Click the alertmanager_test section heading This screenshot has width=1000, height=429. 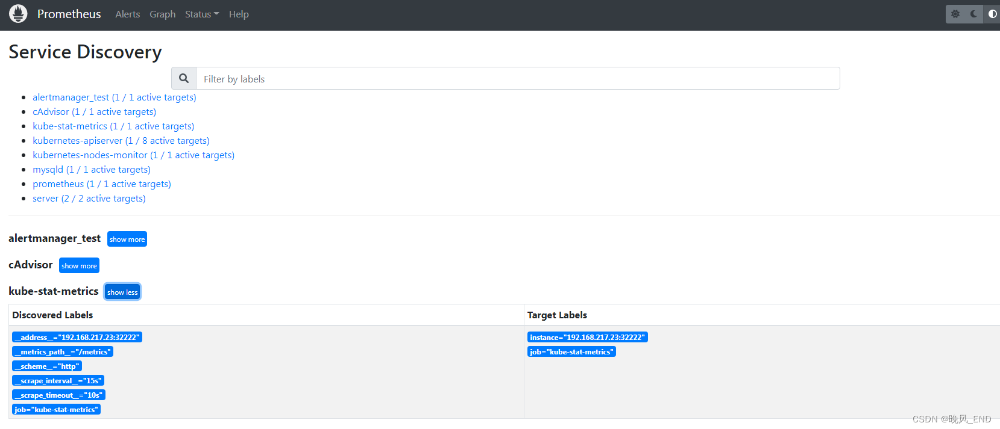pyautogui.click(x=54, y=238)
